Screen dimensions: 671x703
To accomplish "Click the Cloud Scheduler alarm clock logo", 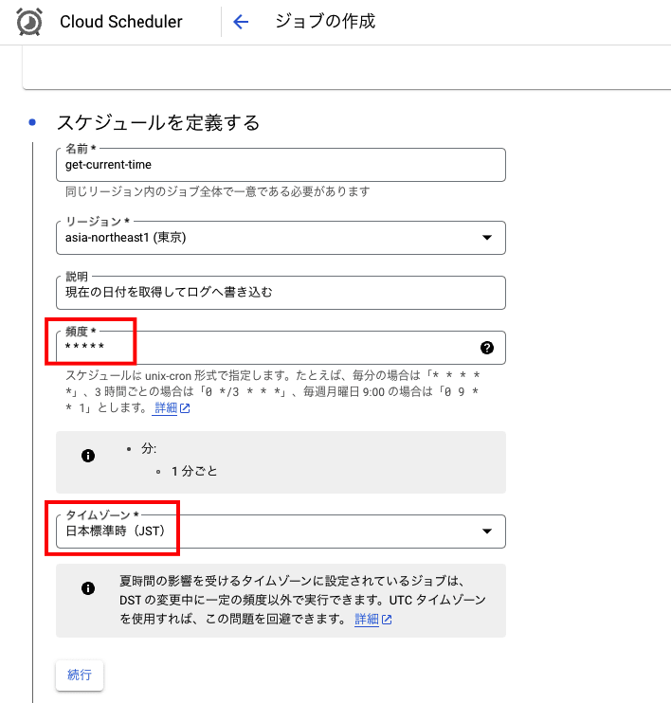I will [29, 22].
